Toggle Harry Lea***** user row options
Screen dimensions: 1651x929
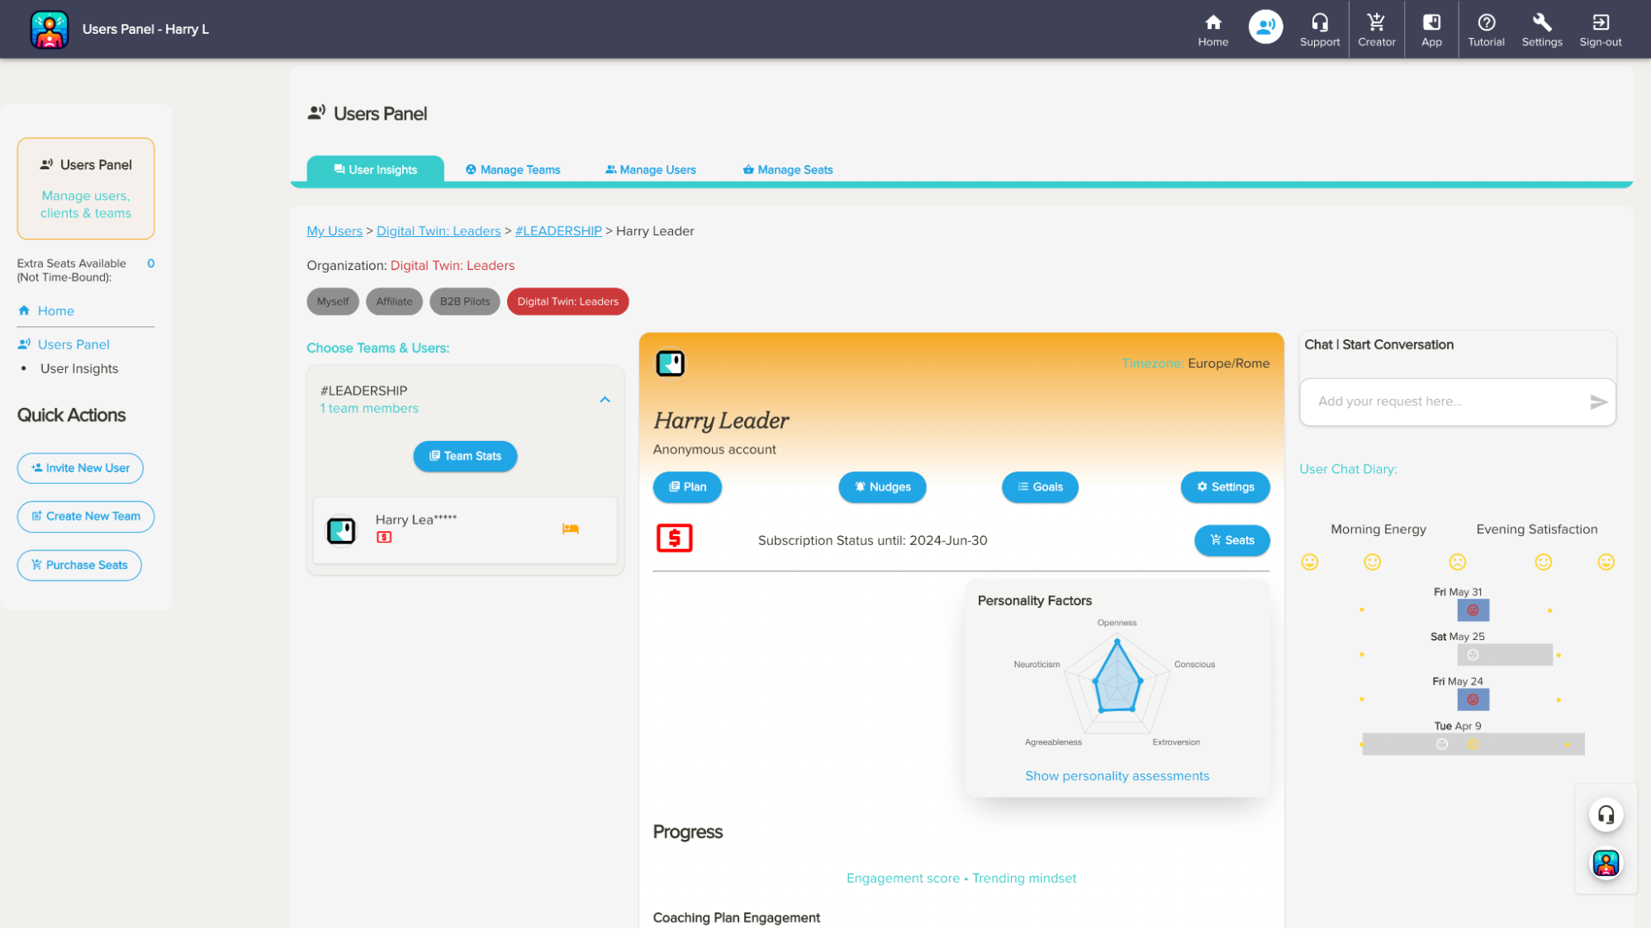pyautogui.click(x=572, y=528)
